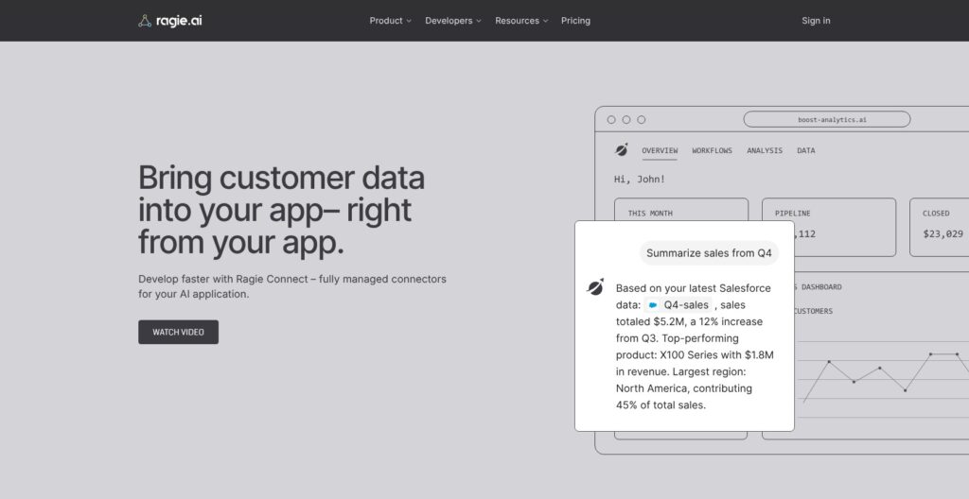Click the 'Hi, John!' greeting
The height and width of the screenshot is (499, 969).
pyautogui.click(x=640, y=180)
